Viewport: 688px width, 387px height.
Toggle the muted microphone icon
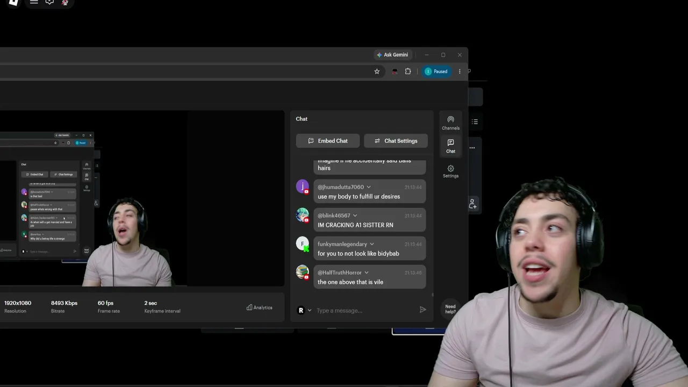click(x=65, y=2)
